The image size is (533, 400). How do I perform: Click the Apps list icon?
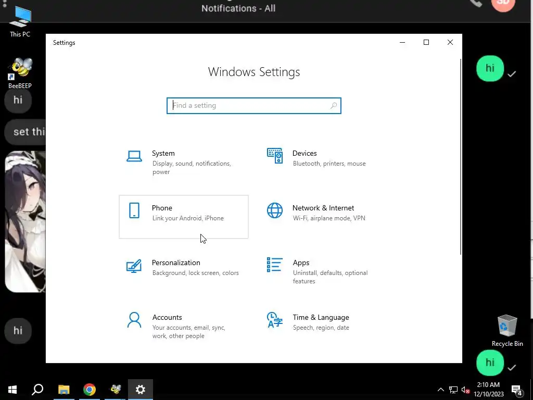(x=275, y=265)
